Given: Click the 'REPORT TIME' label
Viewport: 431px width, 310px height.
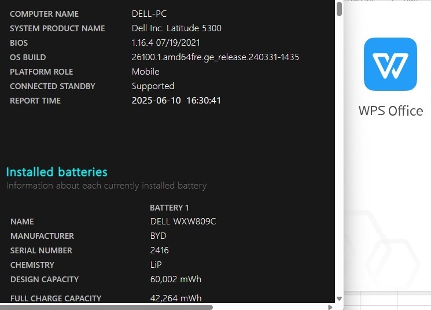Looking at the screenshot, I should [x=35, y=101].
